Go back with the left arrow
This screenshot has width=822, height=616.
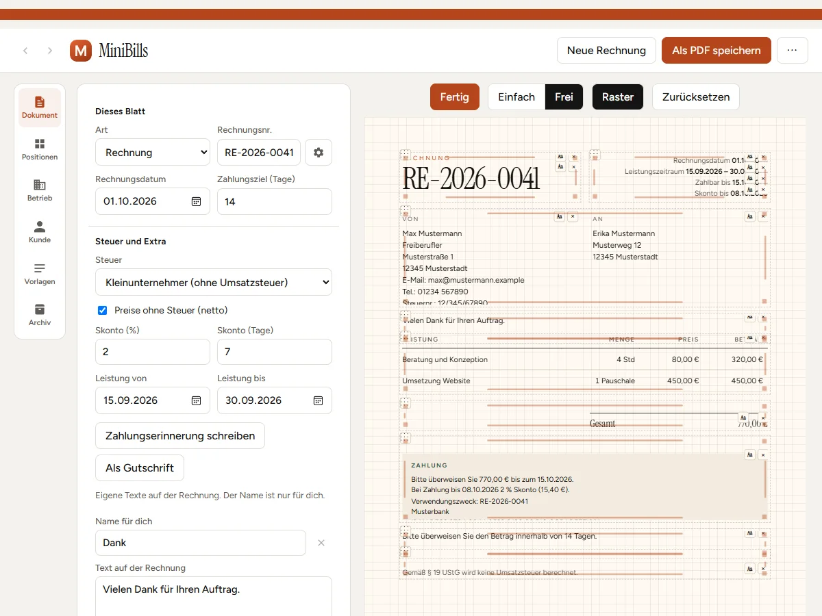tap(26, 51)
